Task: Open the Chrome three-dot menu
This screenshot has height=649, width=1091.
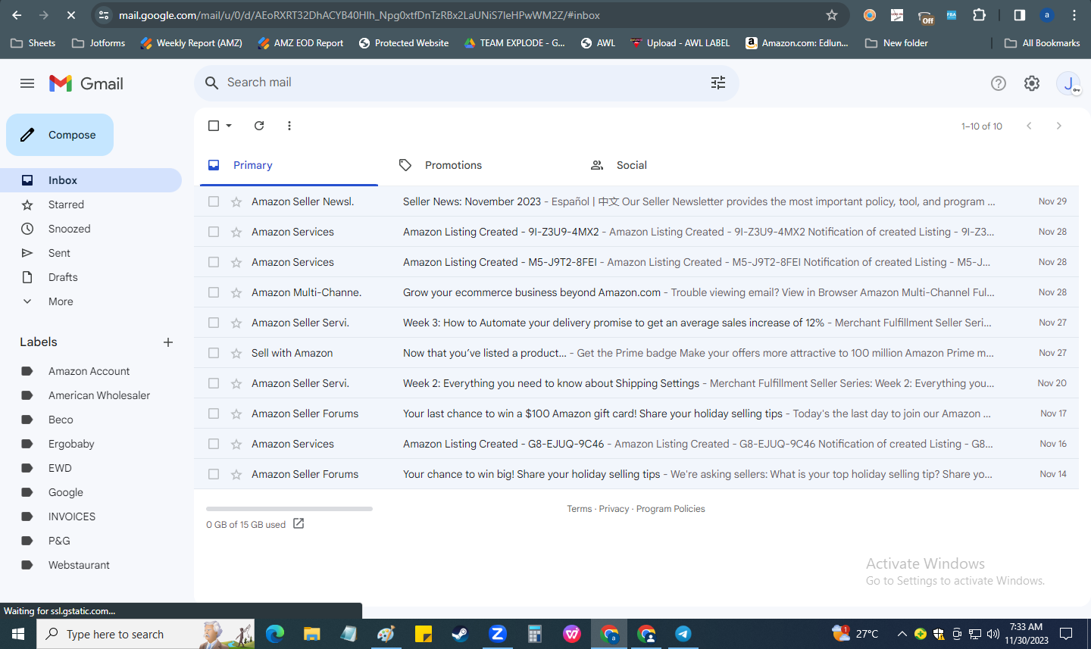Action: [x=1074, y=15]
